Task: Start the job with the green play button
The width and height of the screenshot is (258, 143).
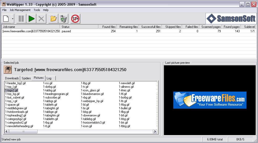Action: 31,19
